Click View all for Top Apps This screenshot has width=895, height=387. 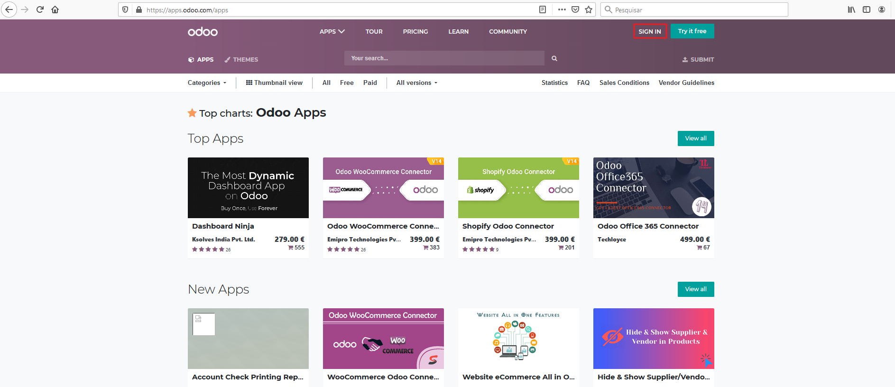(695, 138)
